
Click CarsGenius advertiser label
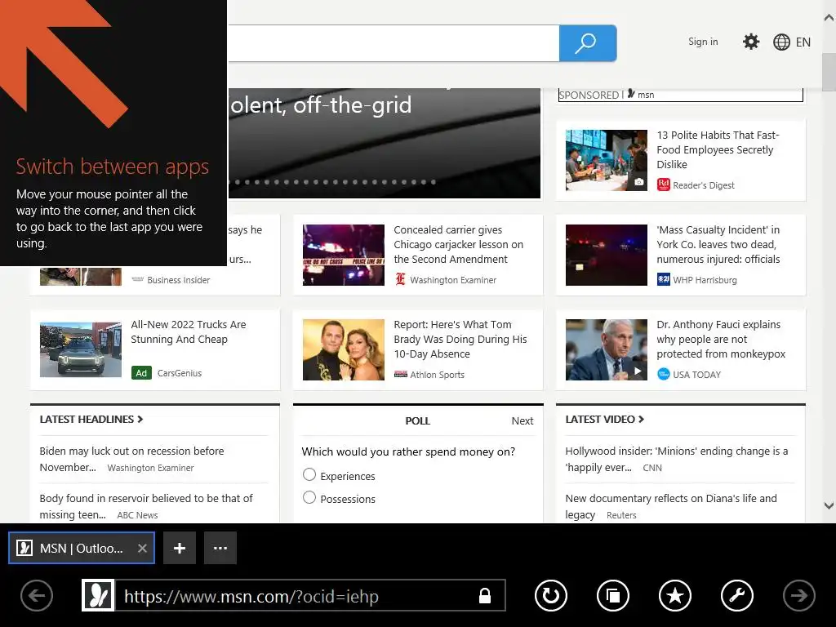179,372
